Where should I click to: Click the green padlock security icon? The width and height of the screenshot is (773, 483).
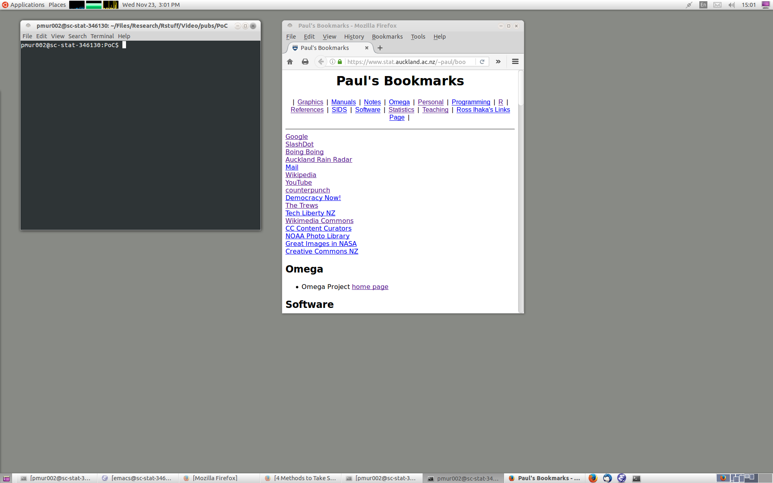tap(340, 62)
